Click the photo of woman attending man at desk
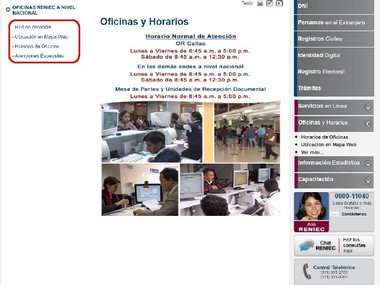The height and width of the screenshot is (285, 380). (140, 190)
